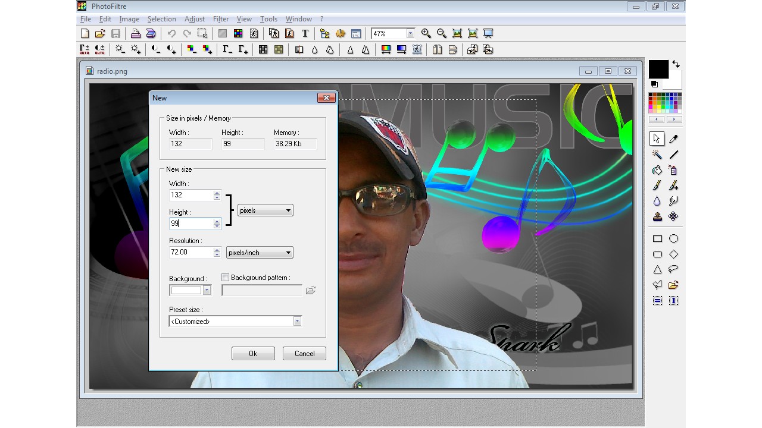This screenshot has width=762, height=428.
Task: Open the Image menu
Action: (x=129, y=19)
